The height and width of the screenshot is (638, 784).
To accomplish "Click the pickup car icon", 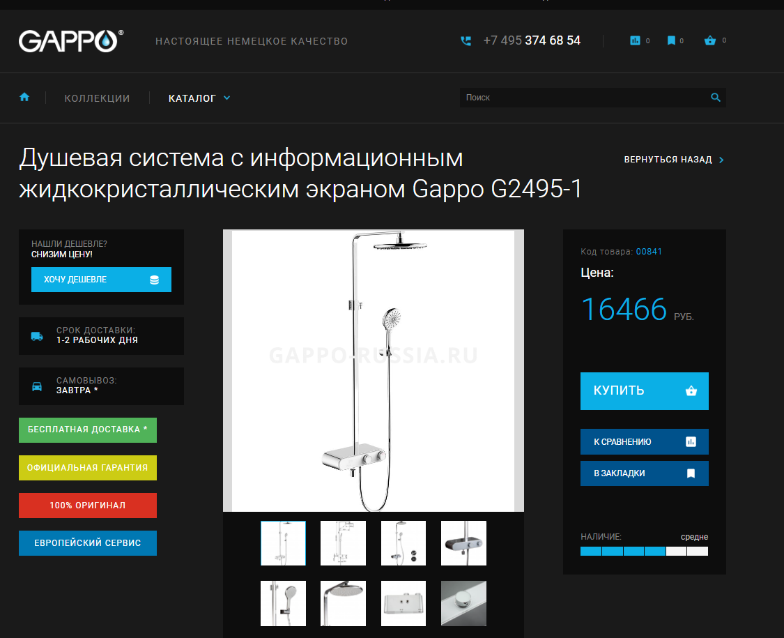I will point(37,386).
